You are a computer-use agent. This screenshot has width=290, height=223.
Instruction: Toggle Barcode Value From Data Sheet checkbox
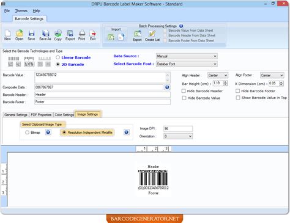click(x=165, y=31)
